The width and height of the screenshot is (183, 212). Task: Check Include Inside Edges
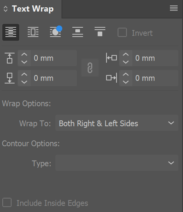click(7, 202)
